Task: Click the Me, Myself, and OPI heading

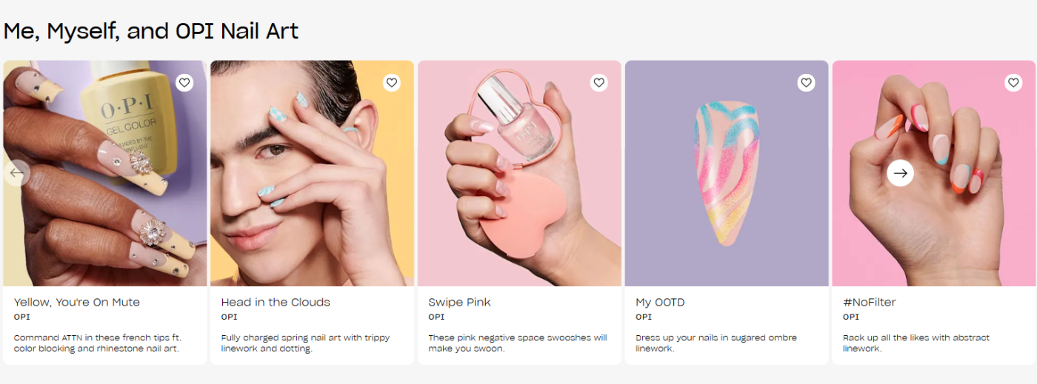Action: [151, 31]
